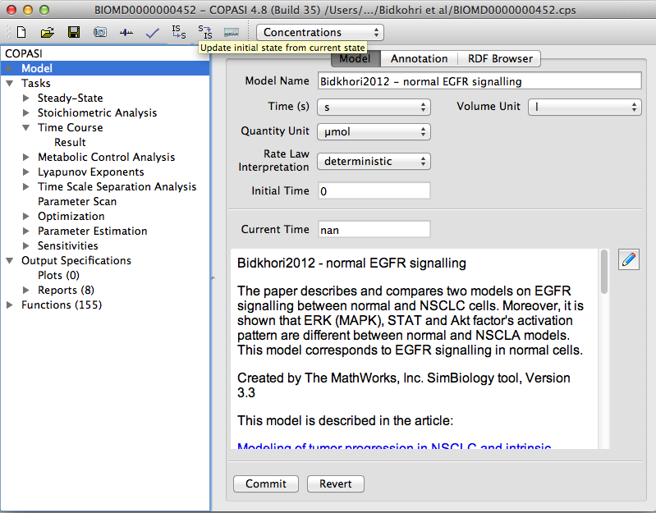656x513 pixels.
Task: Click the capture image camera icon
Action: 99,33
